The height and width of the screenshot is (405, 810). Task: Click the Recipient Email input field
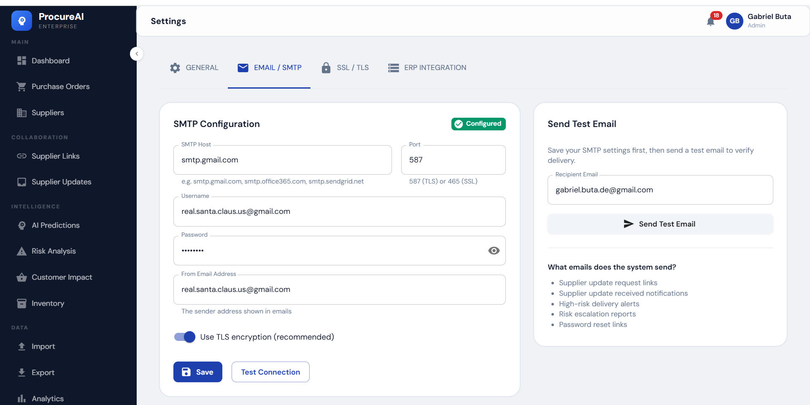[660, 190]
